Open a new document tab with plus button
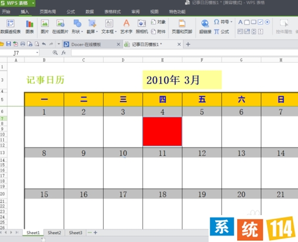The image size is (298, 242). [188, 44]
